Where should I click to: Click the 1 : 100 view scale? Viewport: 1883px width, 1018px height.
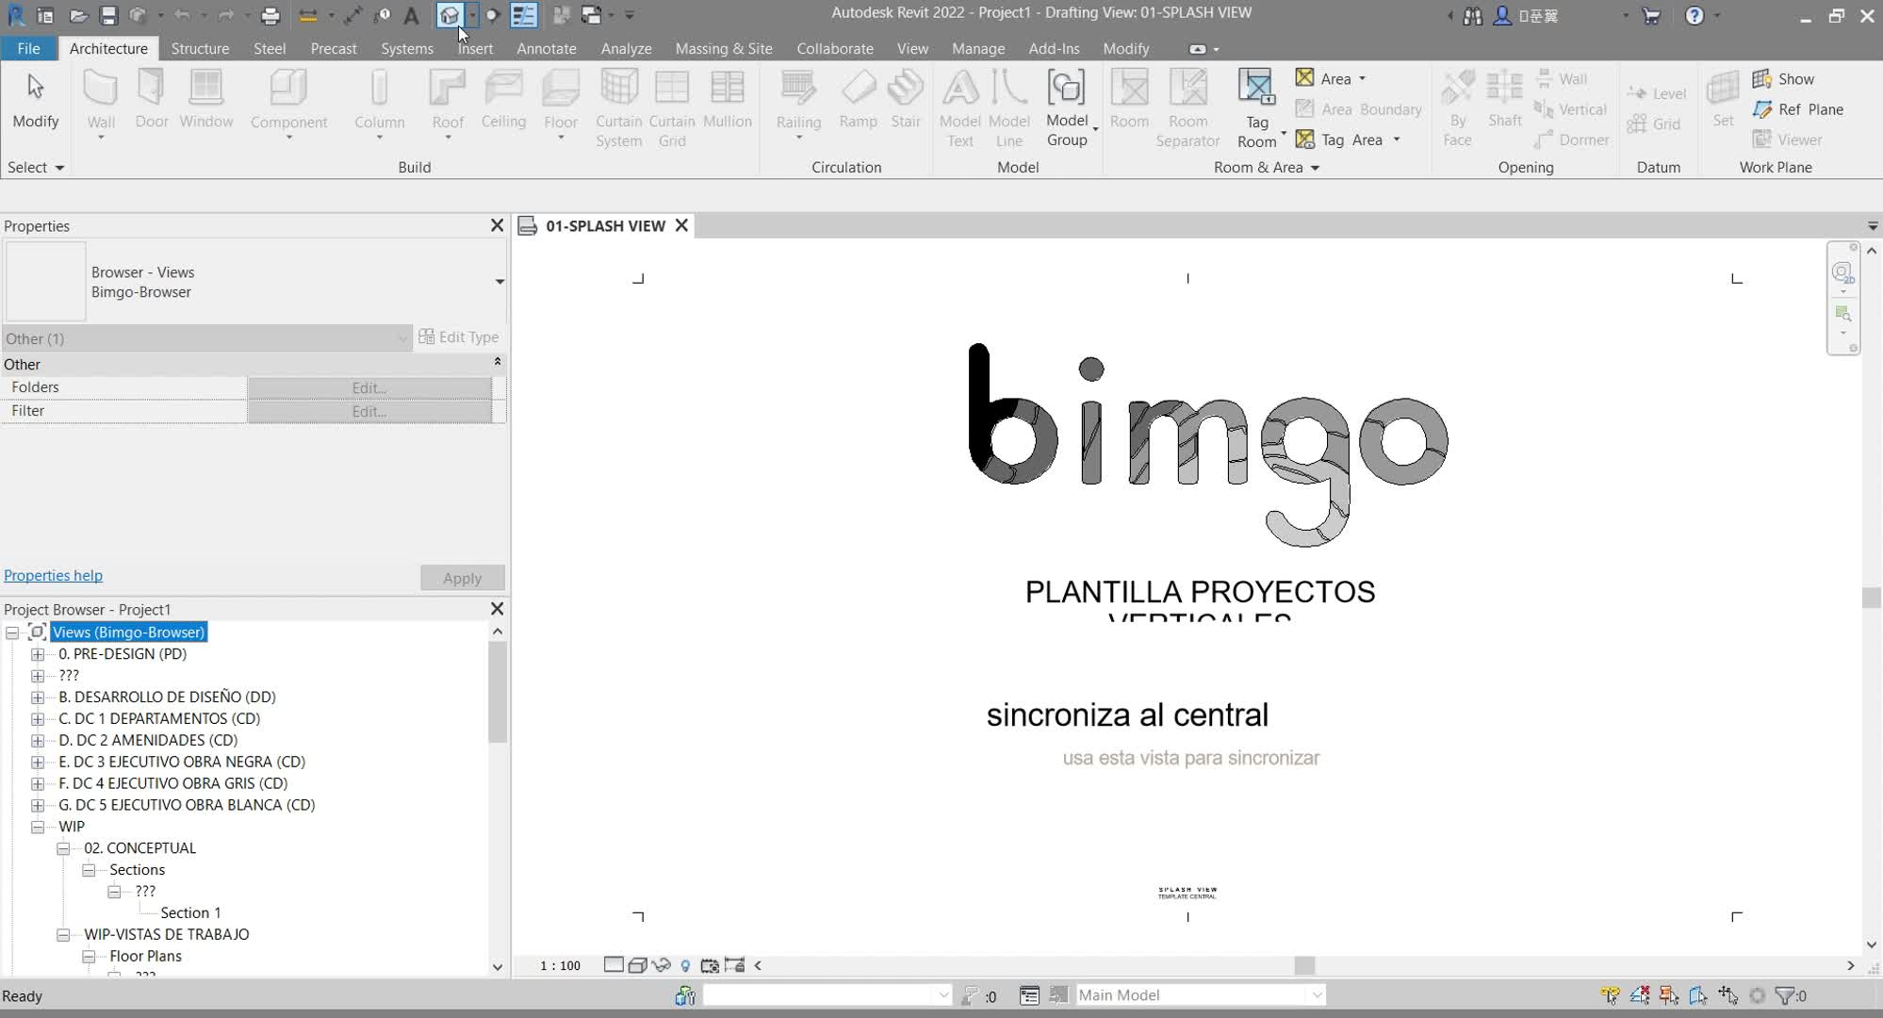(560, 965)
